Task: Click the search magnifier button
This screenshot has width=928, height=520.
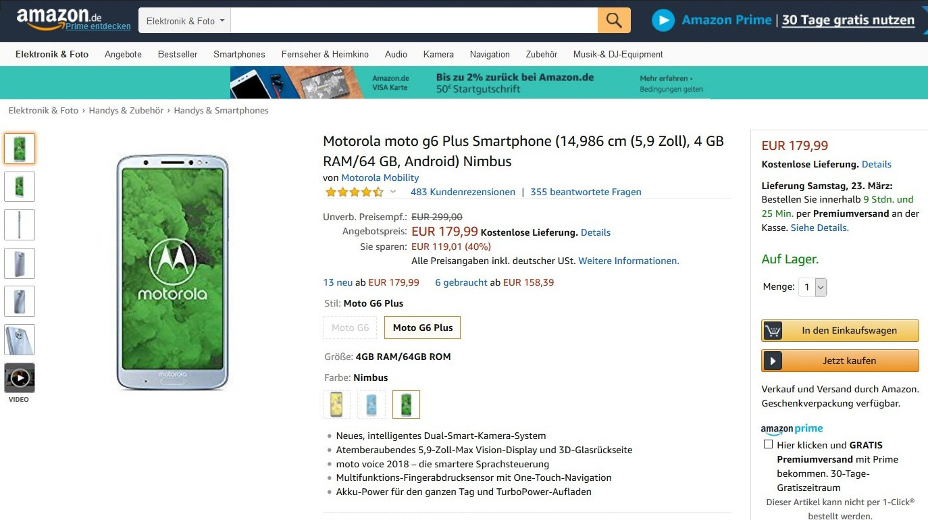Action: 613,20
